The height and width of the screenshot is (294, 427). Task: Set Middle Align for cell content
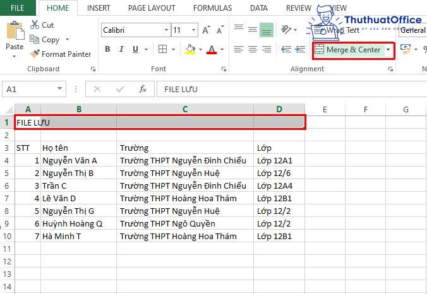(253, 29)
